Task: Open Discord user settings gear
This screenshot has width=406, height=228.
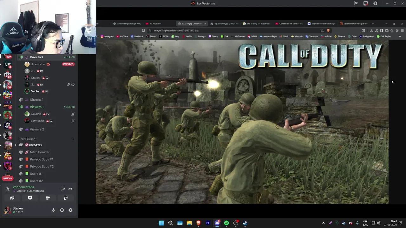Action: pyautogui.click(x=70, y=210)
